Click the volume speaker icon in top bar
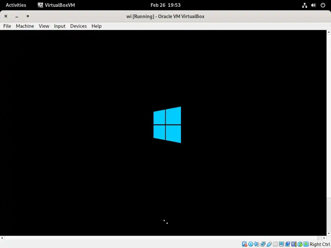331x248 pixels. (314, 5)
